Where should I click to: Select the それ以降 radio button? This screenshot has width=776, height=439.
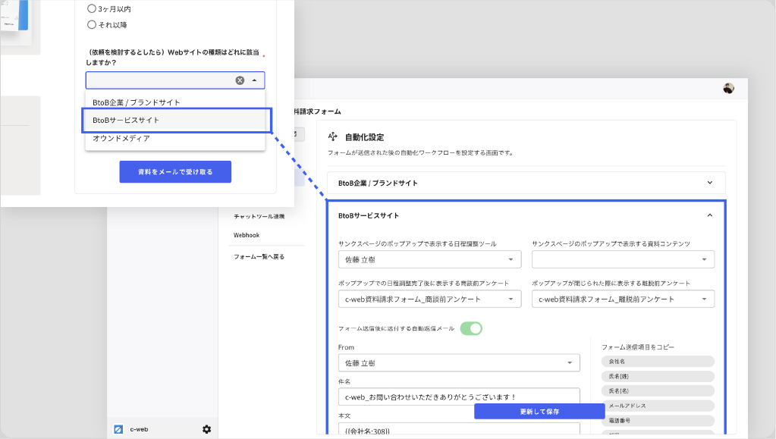(92, 25)
